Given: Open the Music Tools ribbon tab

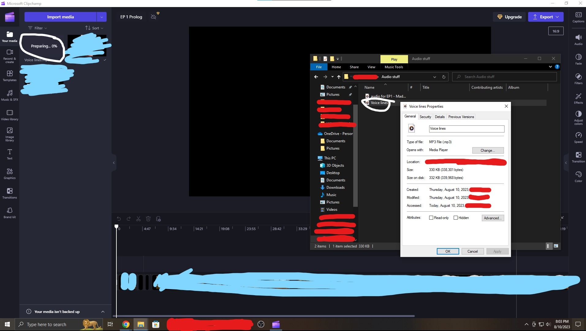Looking at the screenshot, I should coord(394,67).
